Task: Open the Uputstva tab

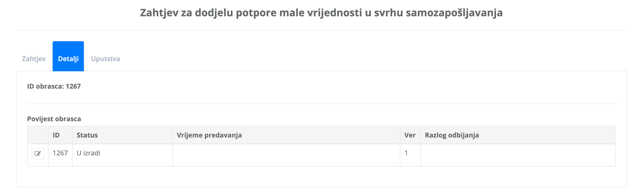Action: tap(105, 59)
